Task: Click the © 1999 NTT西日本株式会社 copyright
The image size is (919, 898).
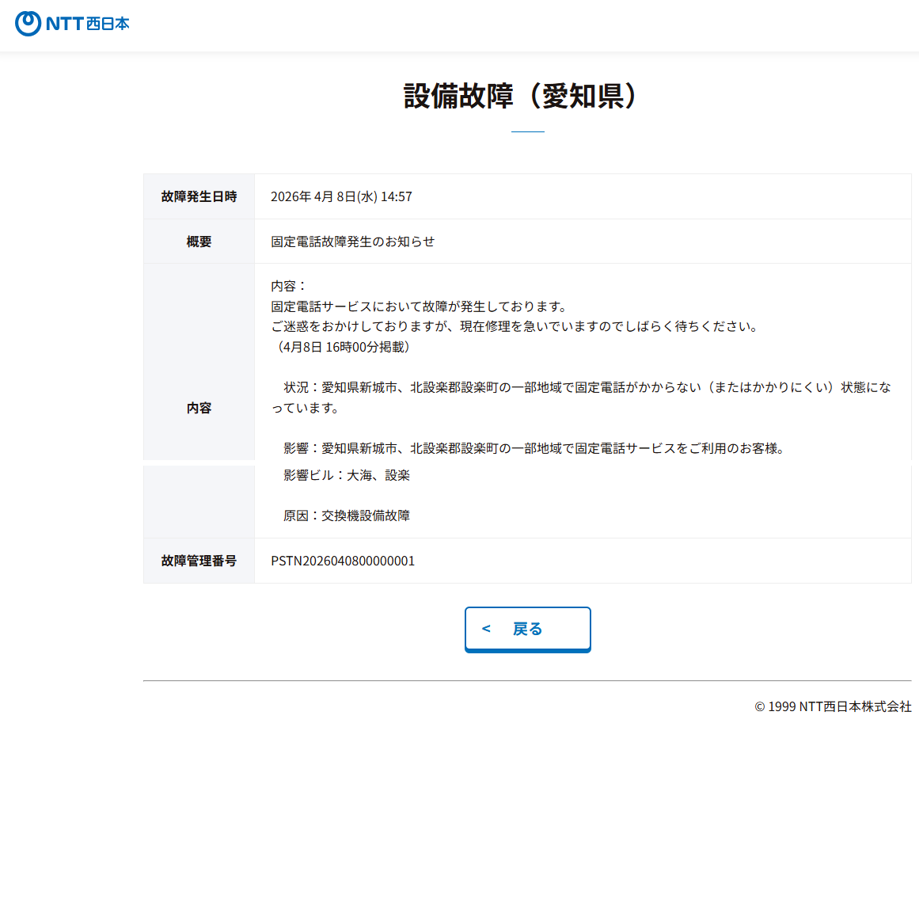Action: click(833, 706)
